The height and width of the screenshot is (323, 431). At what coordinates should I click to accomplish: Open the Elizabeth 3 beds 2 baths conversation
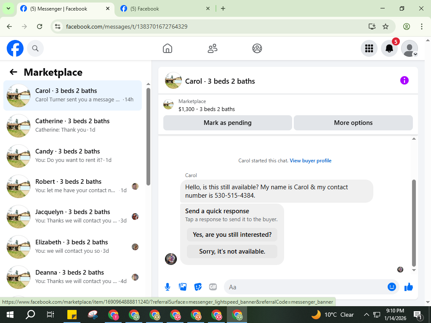point(72,246)
